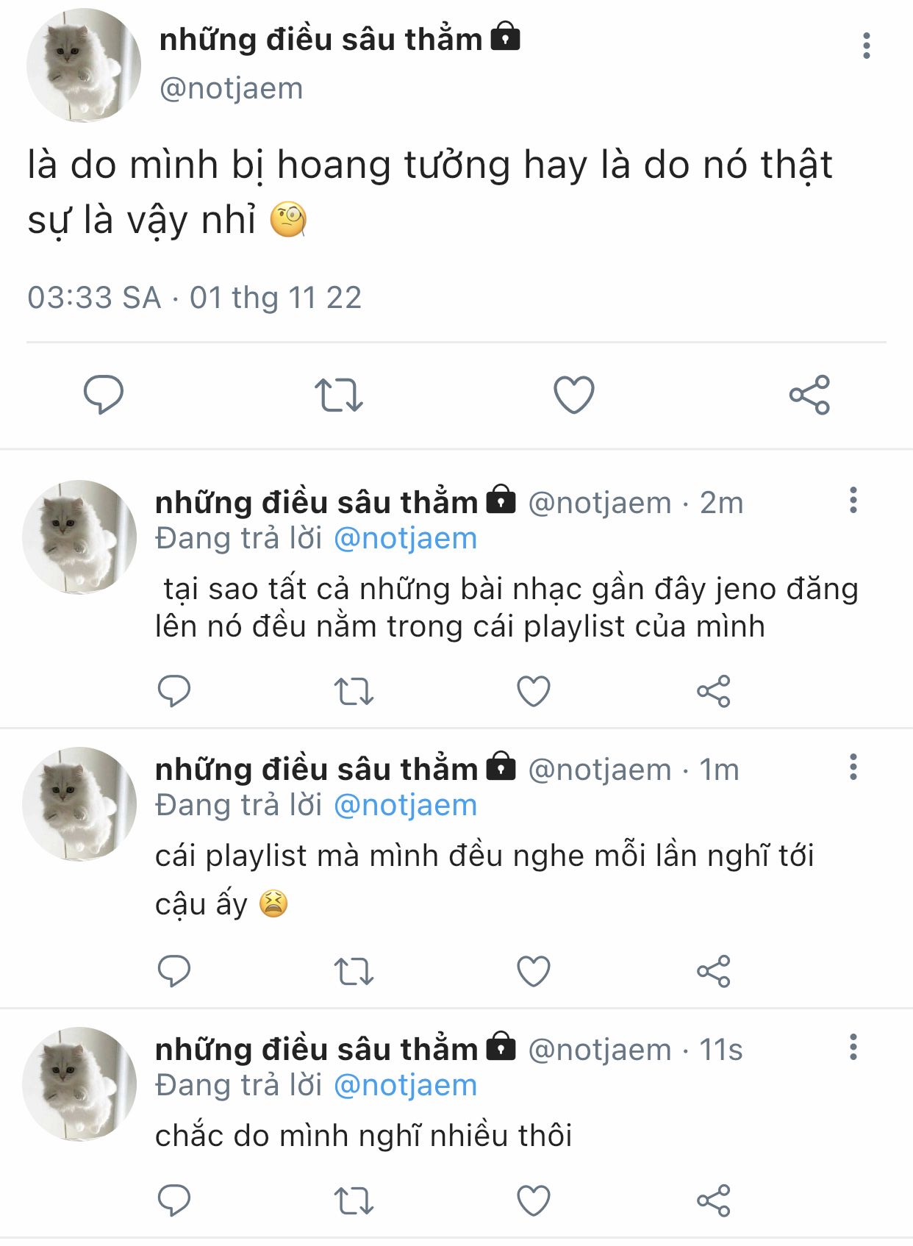The image size is (913, 1246).
Task: Open the main tweet author's cat avatar
Action: click(x=83, y=65)
